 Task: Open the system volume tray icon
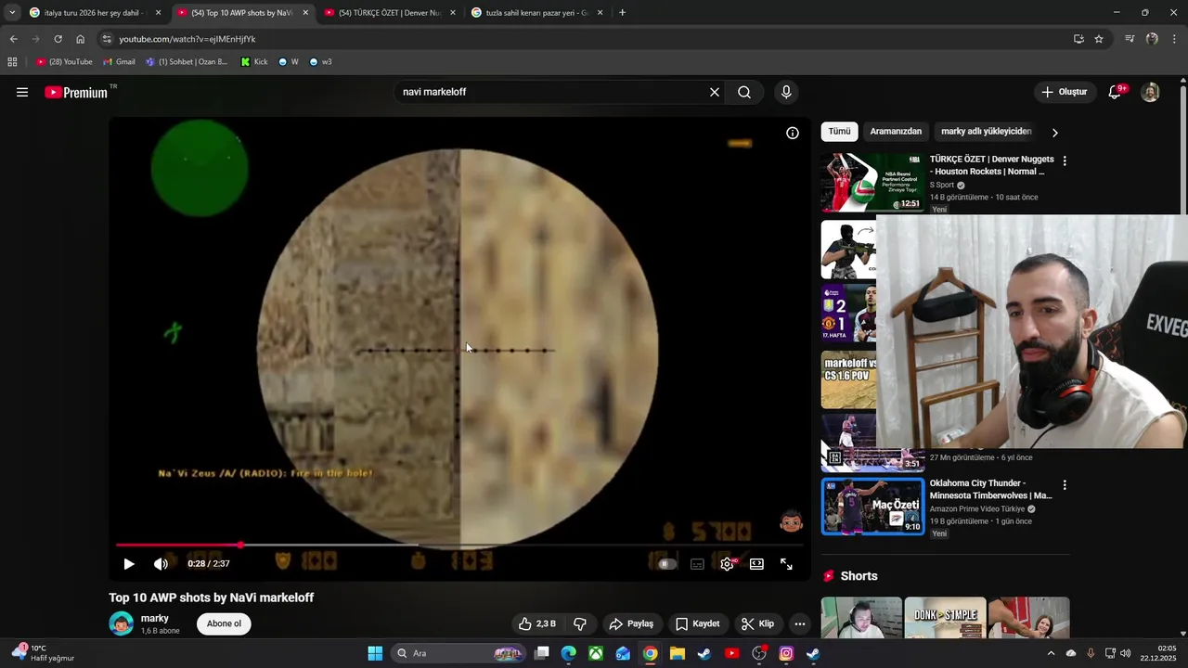(1126, 653)
